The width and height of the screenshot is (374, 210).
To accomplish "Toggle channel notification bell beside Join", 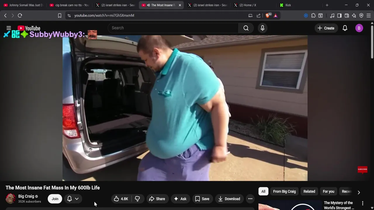I will pos(70,199).
